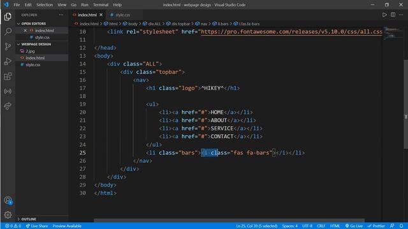Click the nav breadcrumb
Image resolution: width=408 pixels, height=229 pixels.
201,24
